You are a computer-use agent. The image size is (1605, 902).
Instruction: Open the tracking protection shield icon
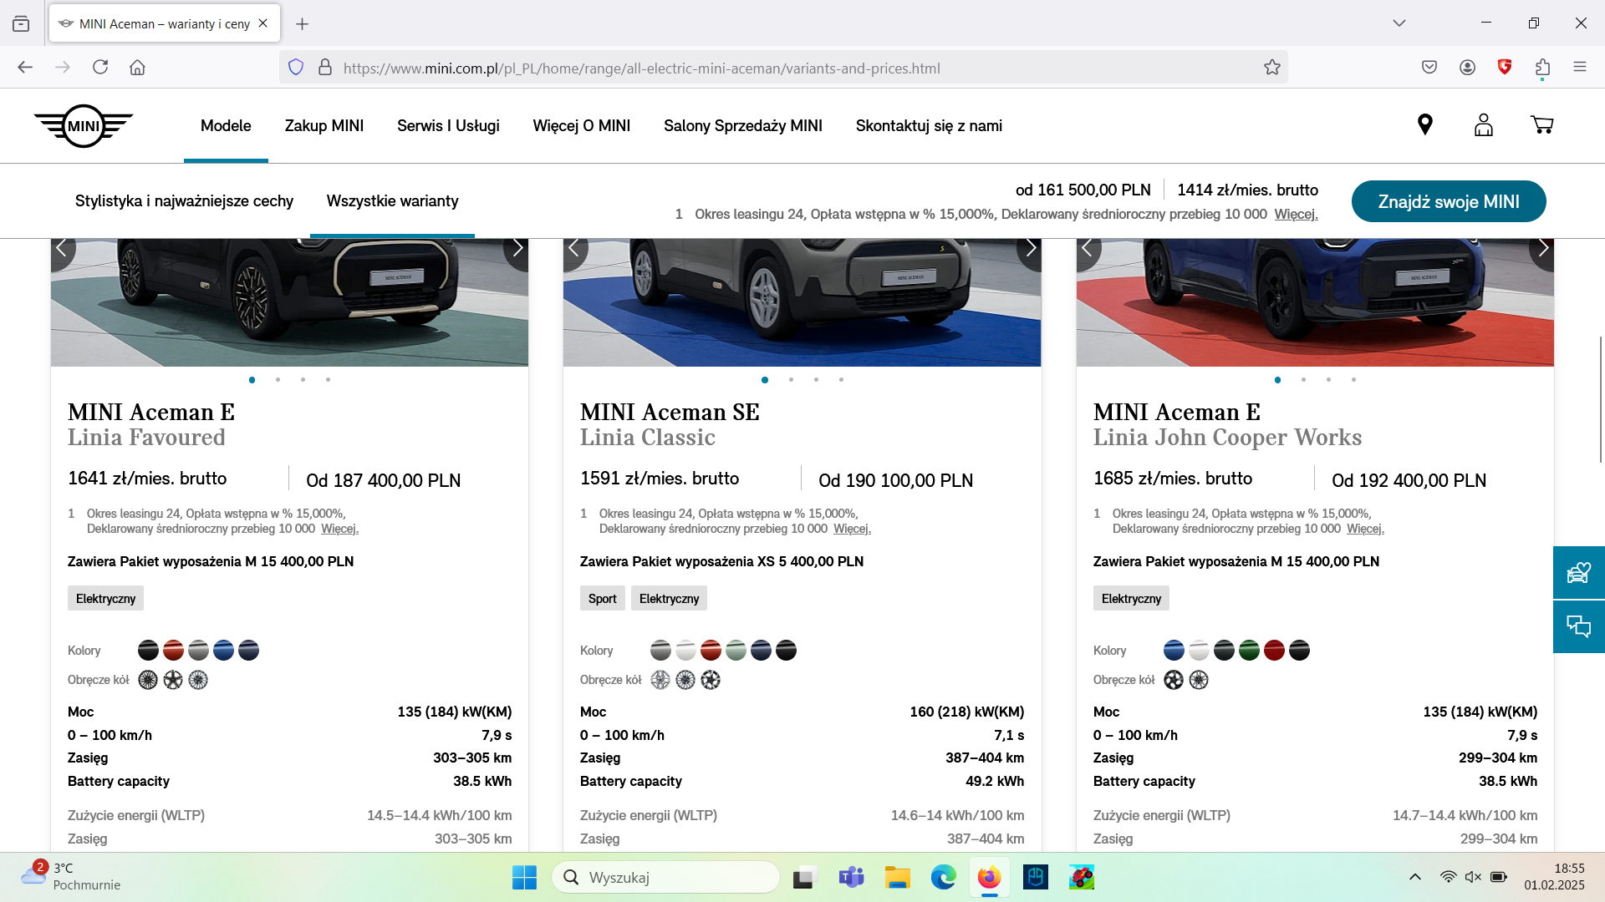tap(296, 68)
